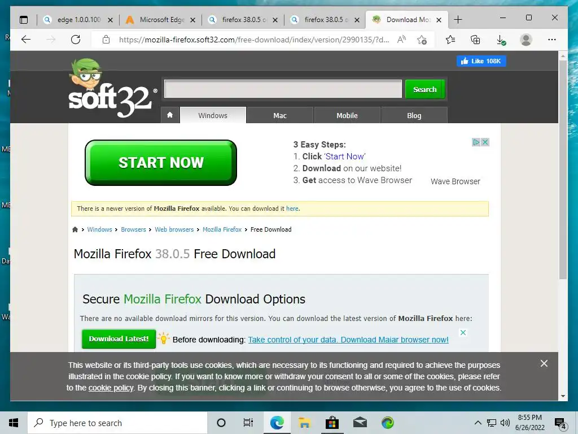Open the Windows breadcrumb link
Screen dimensions: 578x434
99,229
